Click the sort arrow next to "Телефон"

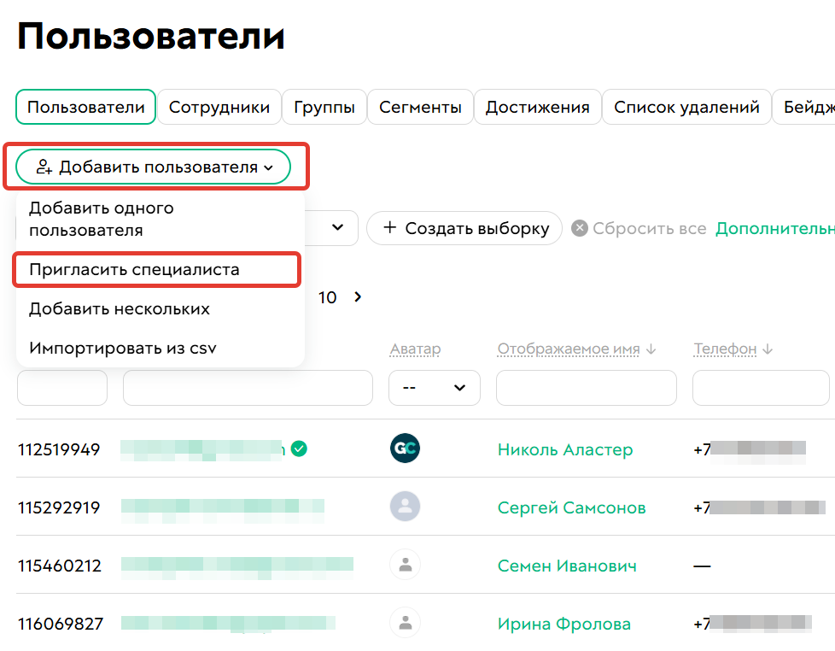[x=767, y=349]
